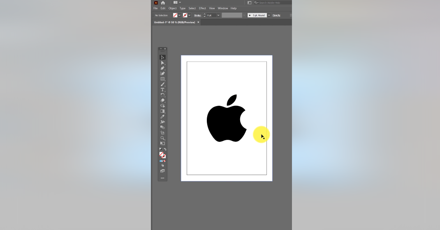Select the Type tool
440x230 pixels.
point(162,89)
